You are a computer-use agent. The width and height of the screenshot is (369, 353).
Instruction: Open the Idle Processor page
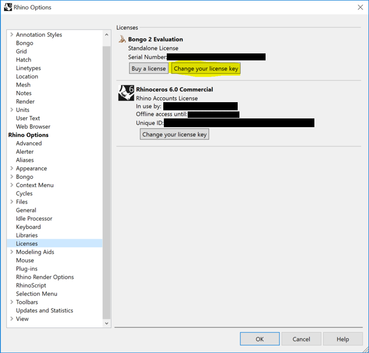click(x=34, y=218)
